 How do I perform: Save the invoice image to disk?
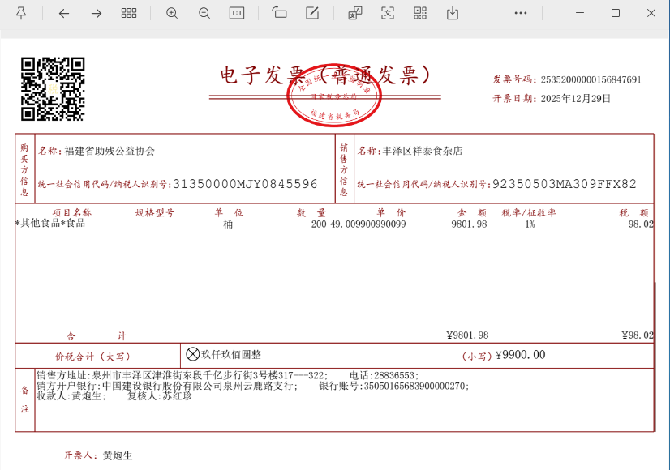(452, 13)
